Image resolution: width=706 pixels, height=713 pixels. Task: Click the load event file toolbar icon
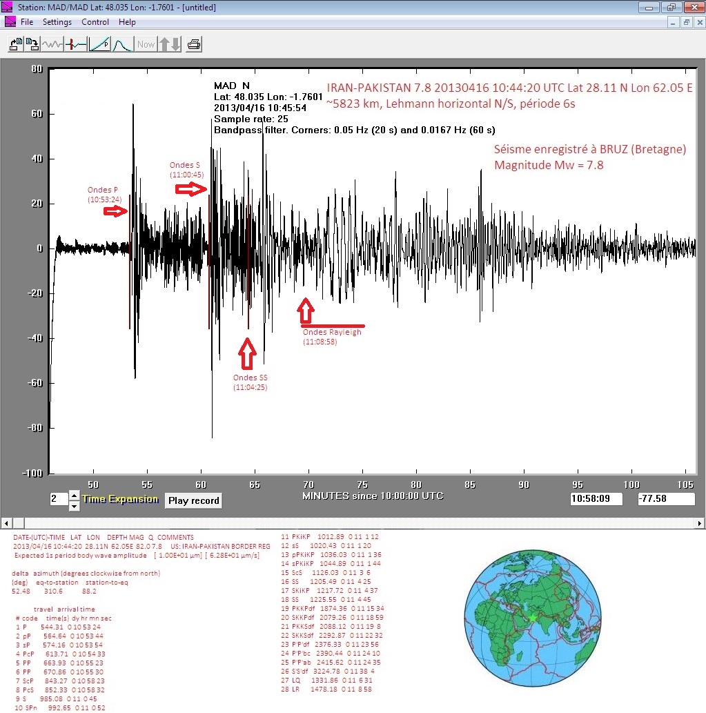14,45
